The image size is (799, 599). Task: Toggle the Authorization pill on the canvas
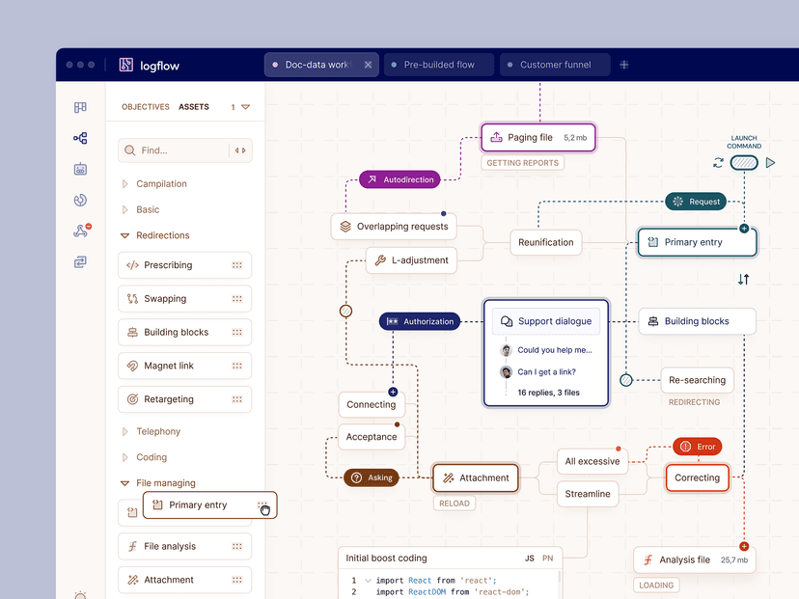coord(420,321)
